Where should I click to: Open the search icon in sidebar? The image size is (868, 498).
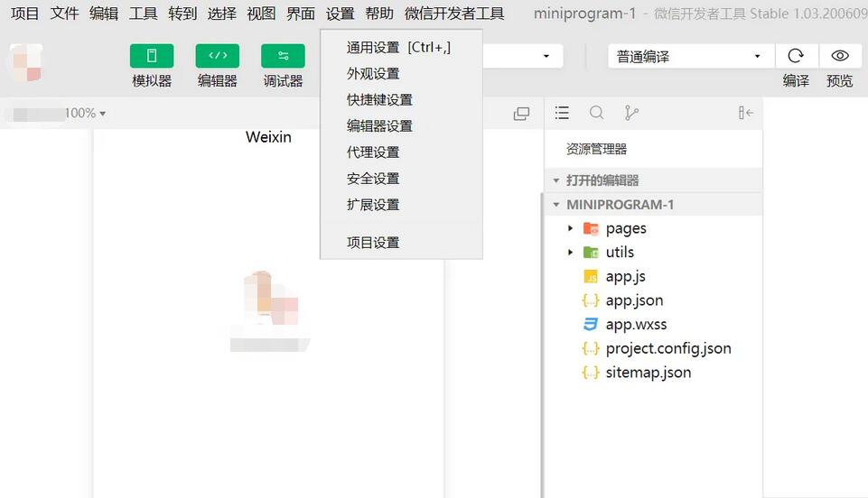pos(596,113)
